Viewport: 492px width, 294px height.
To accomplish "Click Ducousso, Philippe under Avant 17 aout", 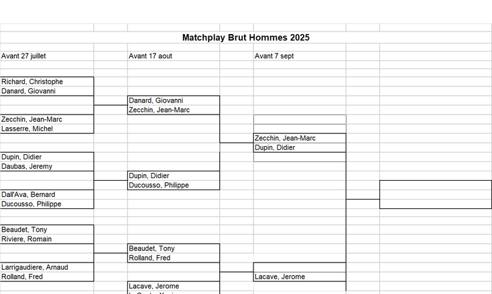I will (159, 185).
